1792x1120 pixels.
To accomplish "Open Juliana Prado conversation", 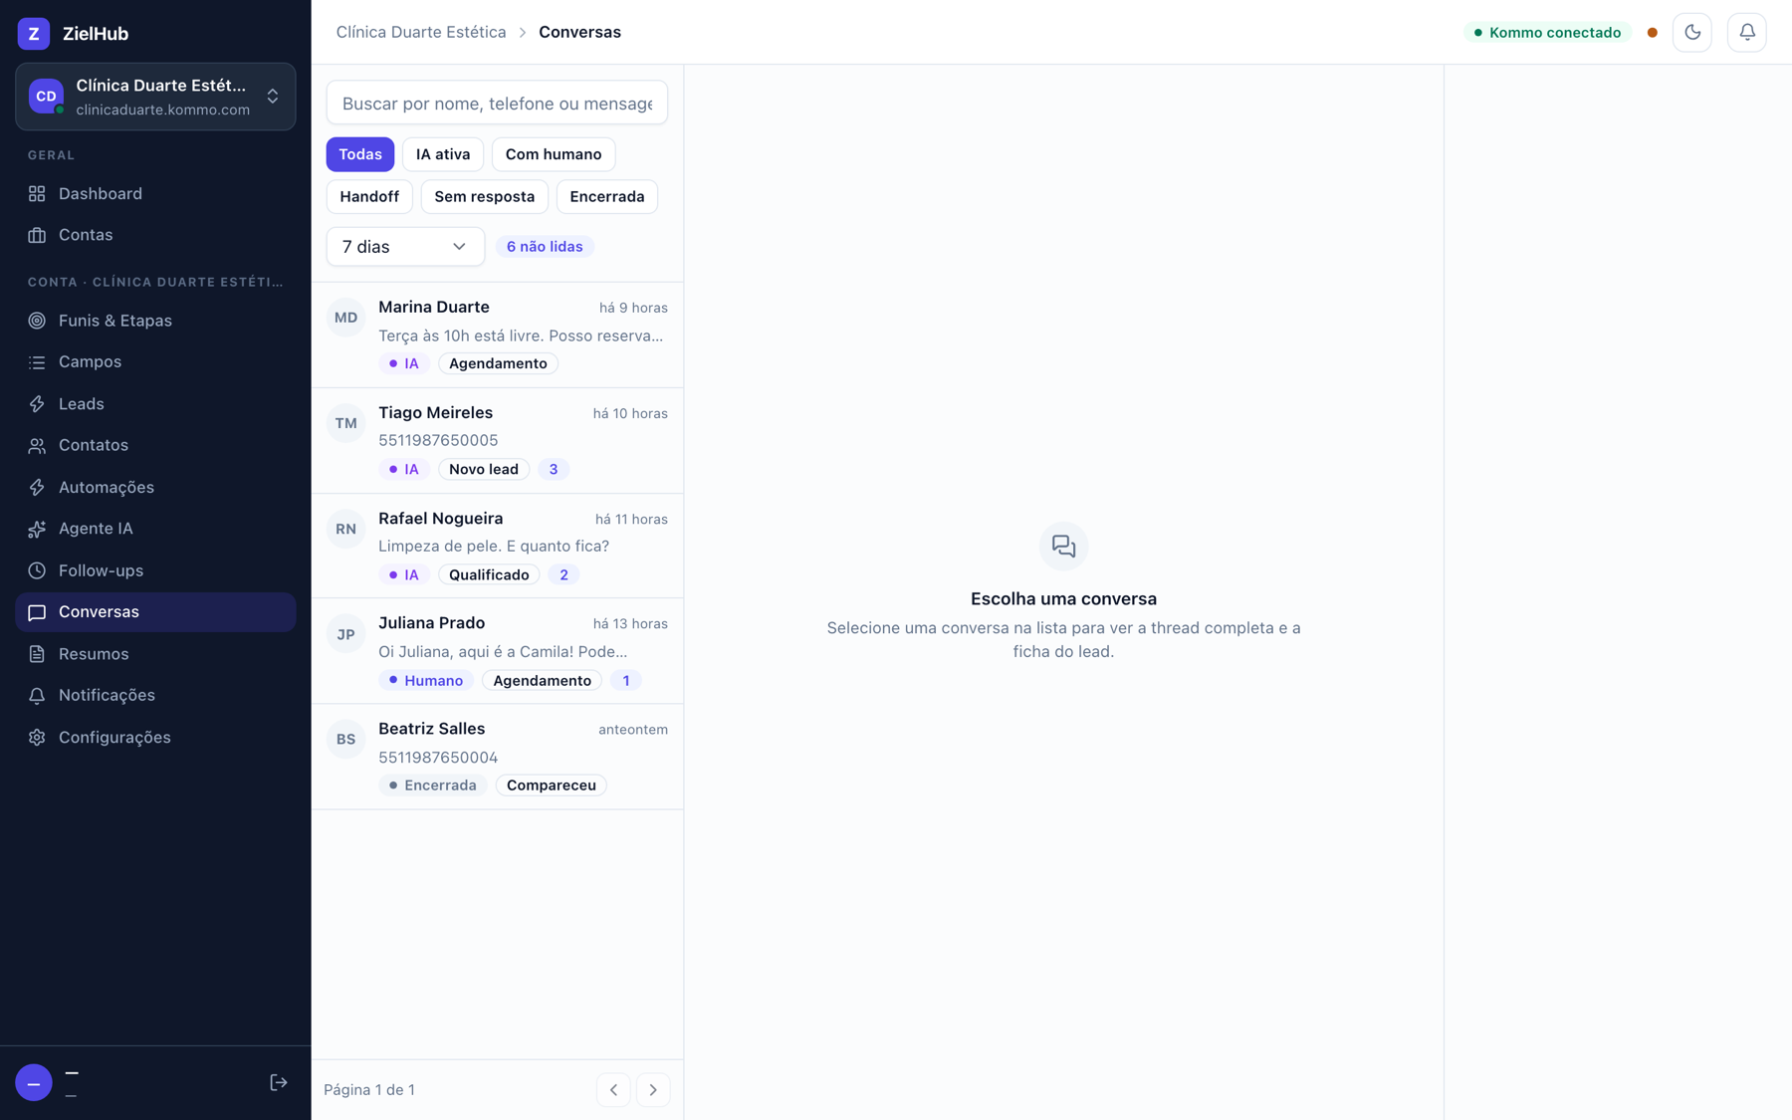I will click(498, 651).
